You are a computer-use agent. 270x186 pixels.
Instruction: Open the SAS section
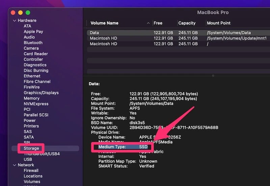point(28,131)
